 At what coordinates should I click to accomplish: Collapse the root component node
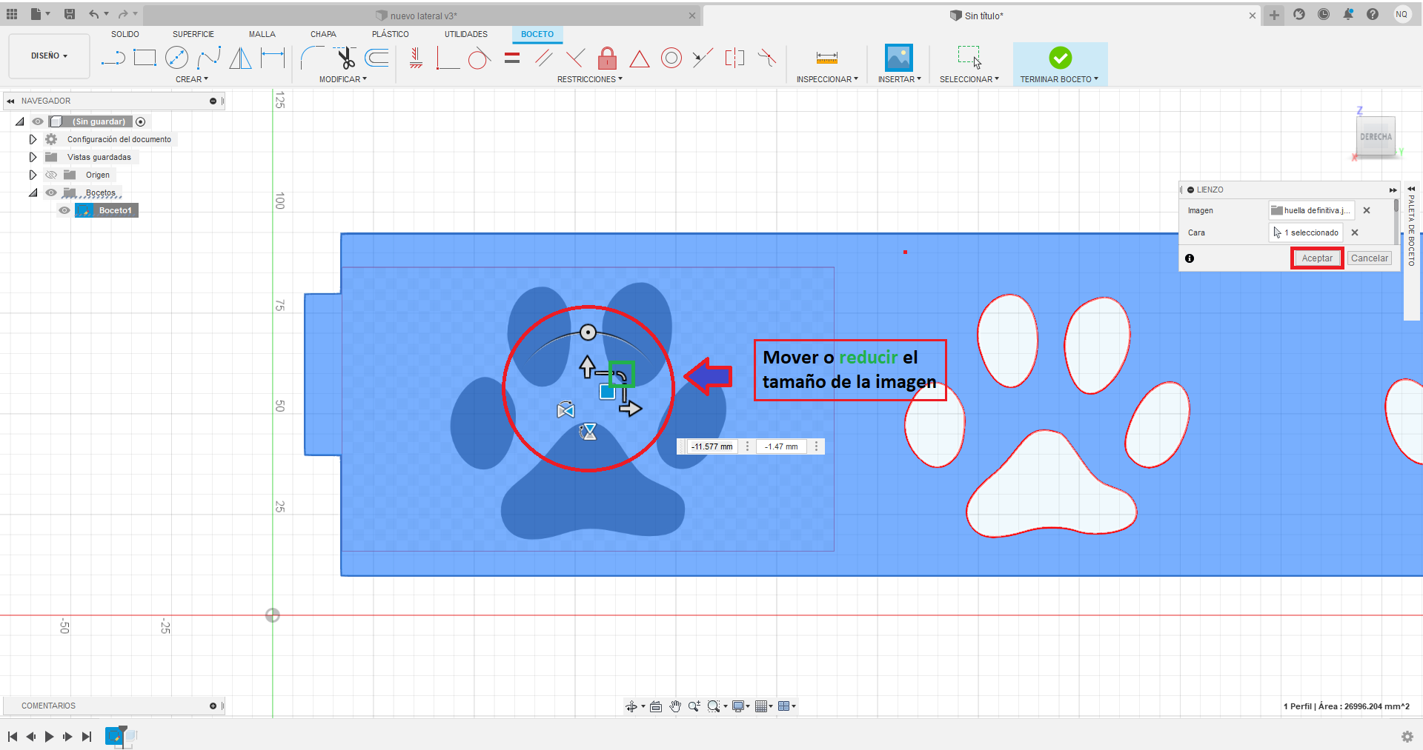[x=20, y=121]
